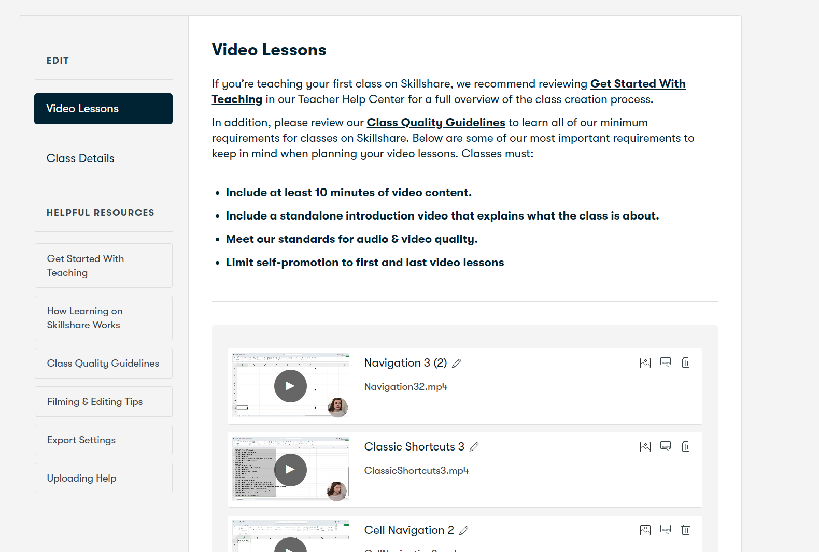819x552 pixels.
Task: Click the HELPFUL RESOURCES section label
Action: [101, 213]
